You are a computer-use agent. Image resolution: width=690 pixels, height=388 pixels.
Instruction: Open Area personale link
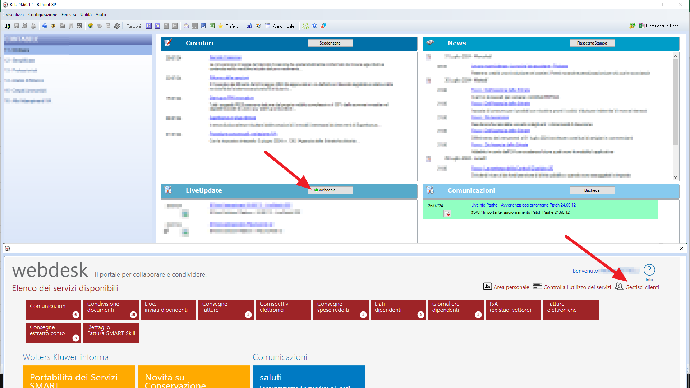(511, 287)
